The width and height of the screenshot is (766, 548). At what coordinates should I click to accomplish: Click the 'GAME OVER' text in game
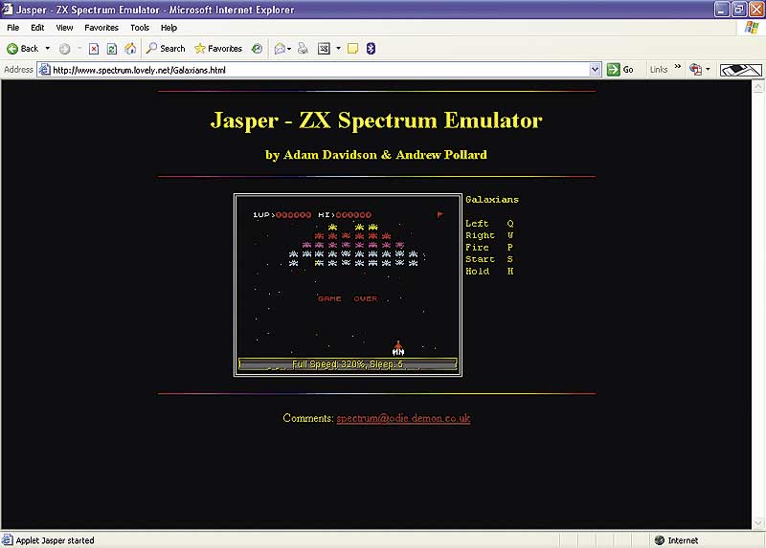click(348, 298)
